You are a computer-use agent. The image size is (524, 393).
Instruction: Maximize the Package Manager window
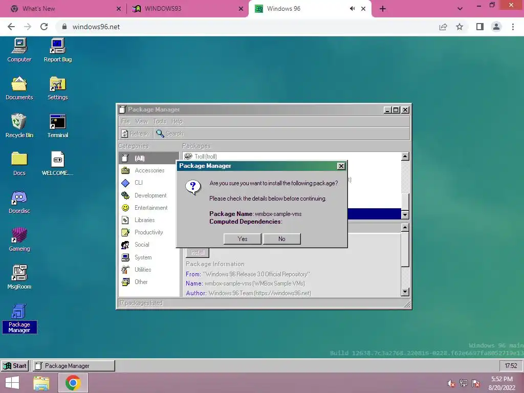396,110
